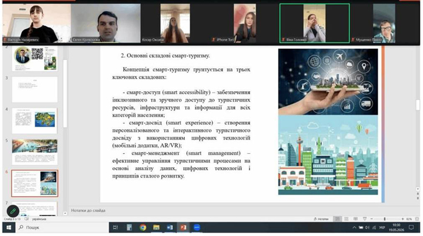Open Zoom app from taskbar

(197, 228)
